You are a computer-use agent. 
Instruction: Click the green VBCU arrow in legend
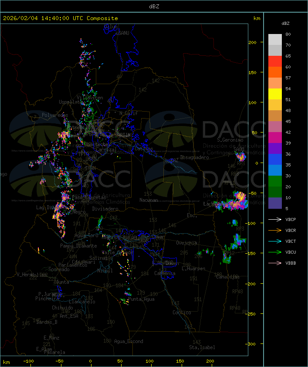[x=275, y=252]
